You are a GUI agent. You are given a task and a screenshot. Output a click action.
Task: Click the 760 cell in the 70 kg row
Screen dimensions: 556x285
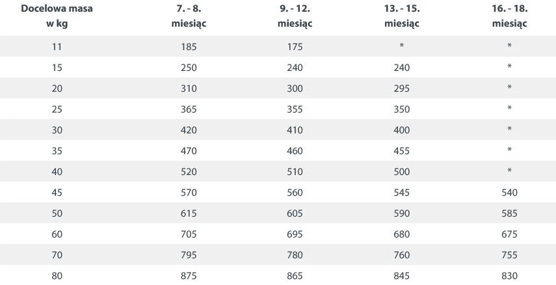click(x=402, y=255)
